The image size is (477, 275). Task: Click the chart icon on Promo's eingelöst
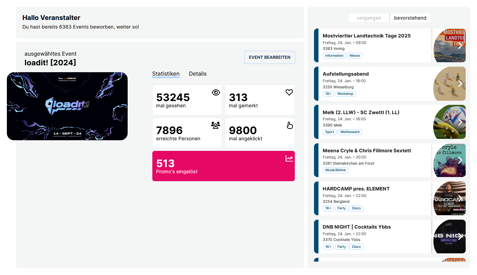click(x=289, y=158)
